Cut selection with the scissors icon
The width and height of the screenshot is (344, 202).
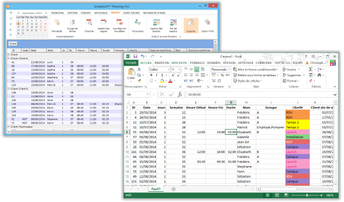pos(139,69)
